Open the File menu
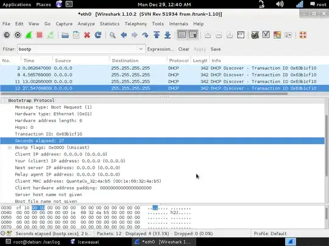Image resolution: width=329 pixels, height=246 pixels. 6,24
